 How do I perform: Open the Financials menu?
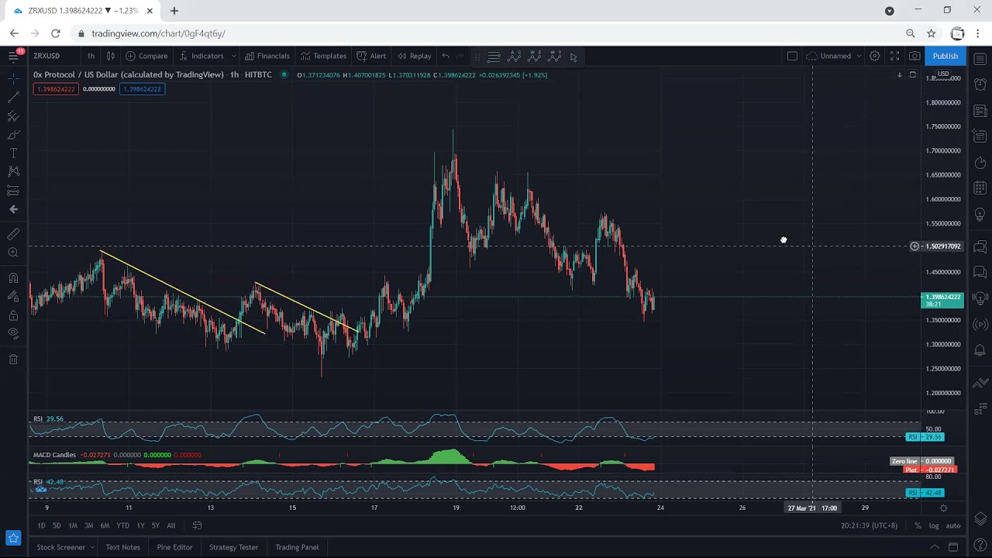(x=267, y=56)
